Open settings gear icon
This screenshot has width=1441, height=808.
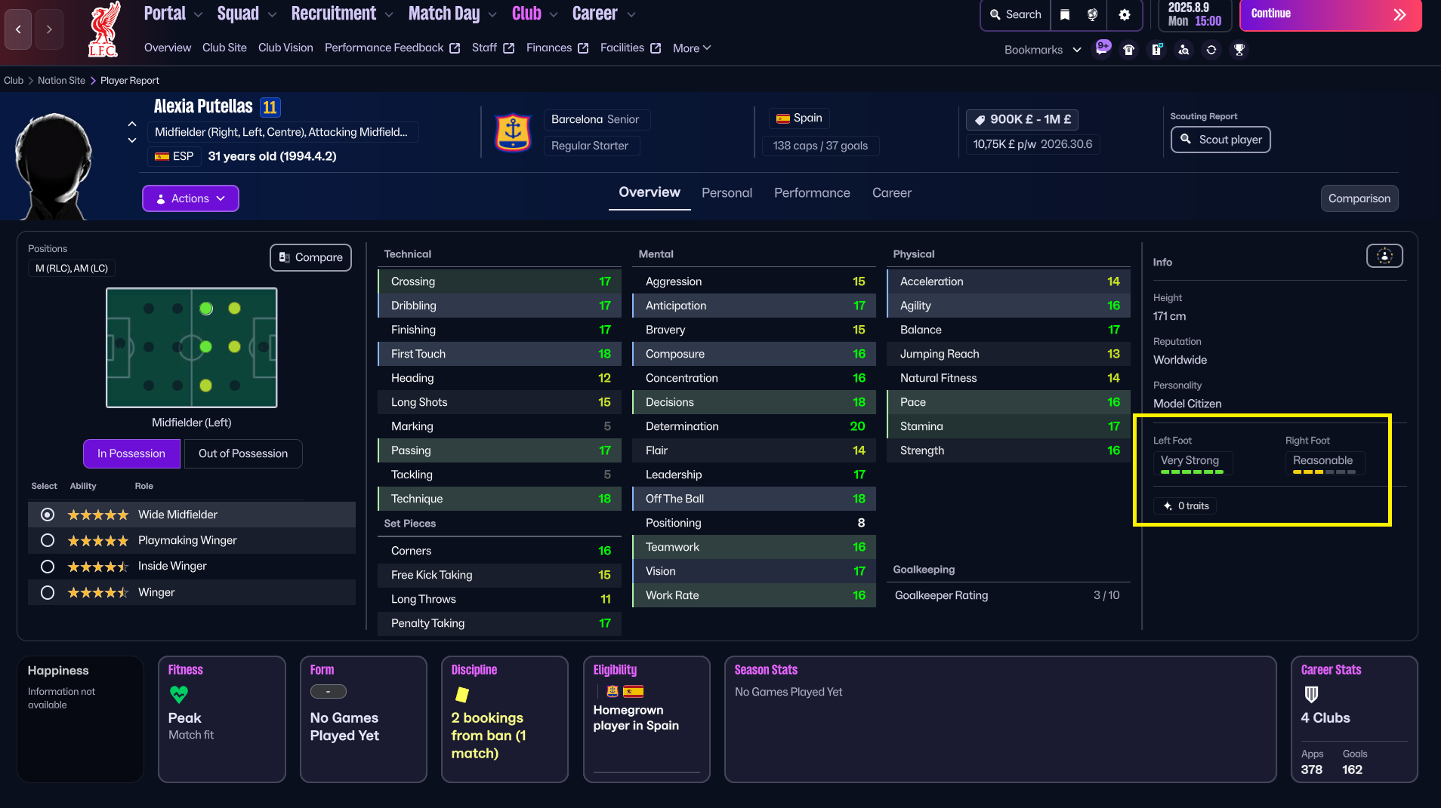(x=1125, y=15)
